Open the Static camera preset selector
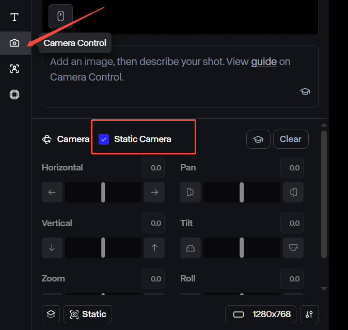Viewport: 348px width, 330px height. tap(88, 314)
